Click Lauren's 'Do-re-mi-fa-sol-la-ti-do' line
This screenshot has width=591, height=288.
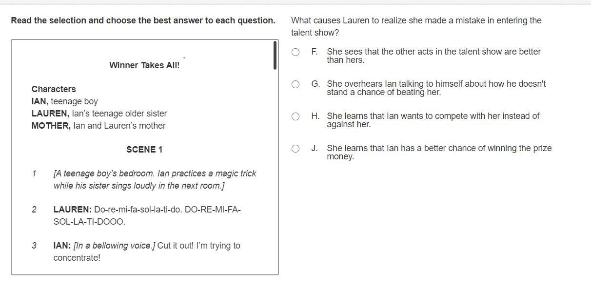tap(147, 215)
